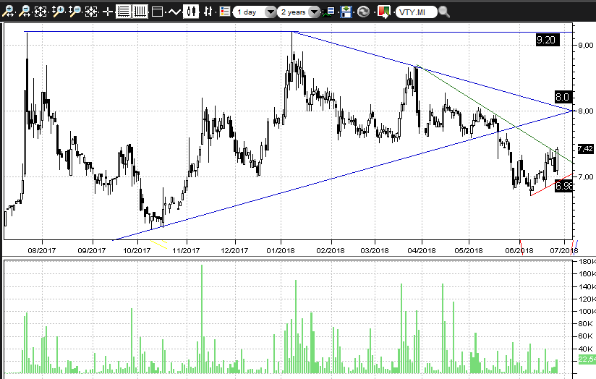Open the 1 day interval dropdown
596x379 pixels.
coord(254,12)
